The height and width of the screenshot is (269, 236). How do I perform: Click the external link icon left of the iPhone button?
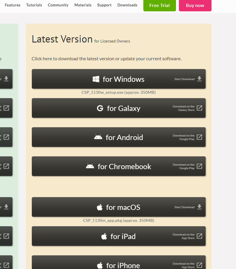6,265
